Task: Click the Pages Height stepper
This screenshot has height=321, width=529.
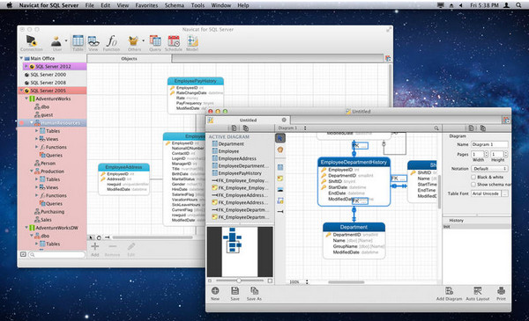Action: tap(505, 154)
